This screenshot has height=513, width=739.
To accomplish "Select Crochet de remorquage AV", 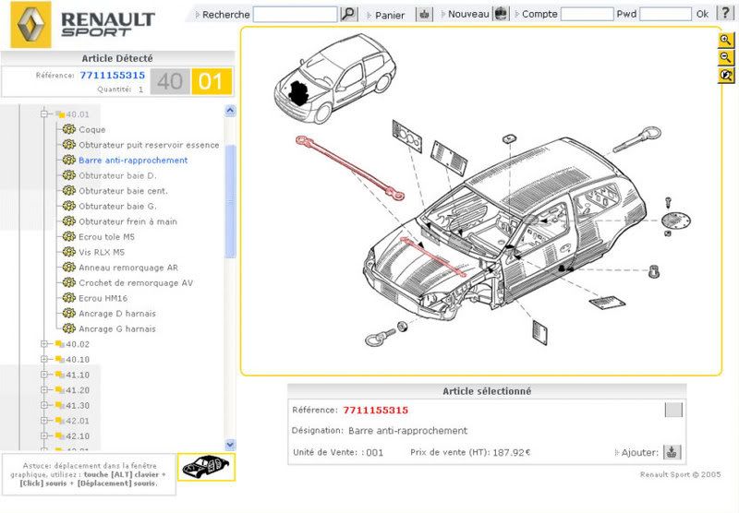I will [136, 283].
